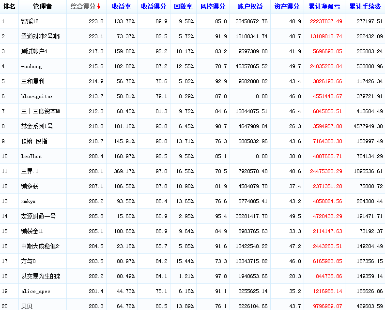
Task: Click the 综合得分 header text
Action: (82, 7)
